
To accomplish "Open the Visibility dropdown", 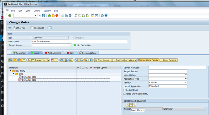I will (x=186, y=83).
